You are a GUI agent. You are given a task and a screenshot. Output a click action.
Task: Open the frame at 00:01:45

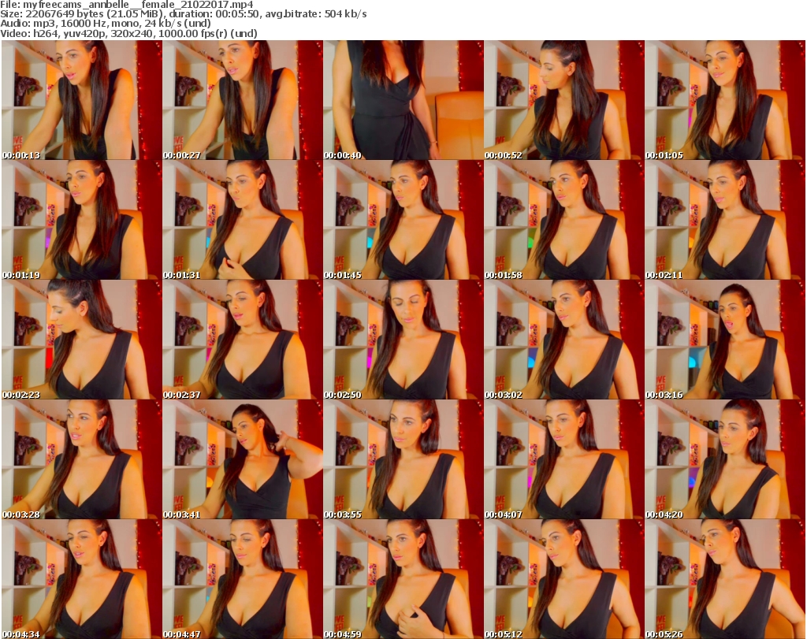point(403,220)
